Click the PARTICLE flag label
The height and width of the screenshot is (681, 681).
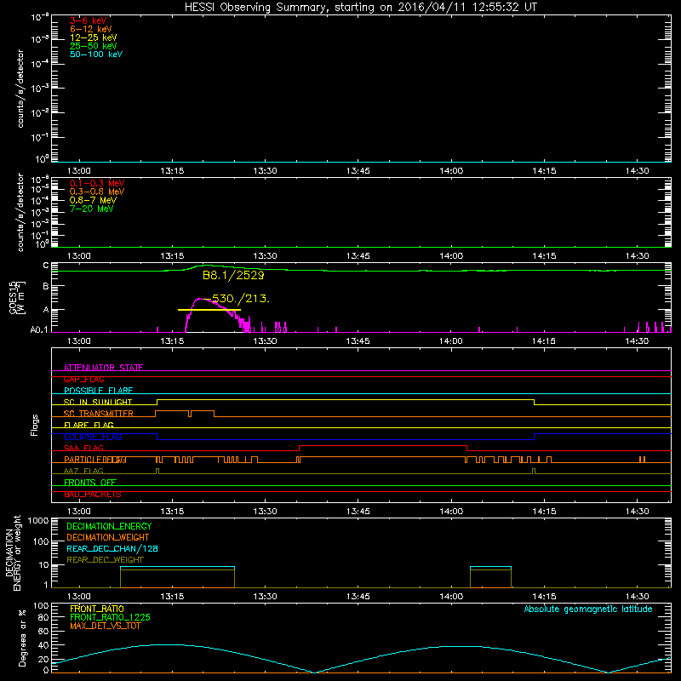(95, 460)
